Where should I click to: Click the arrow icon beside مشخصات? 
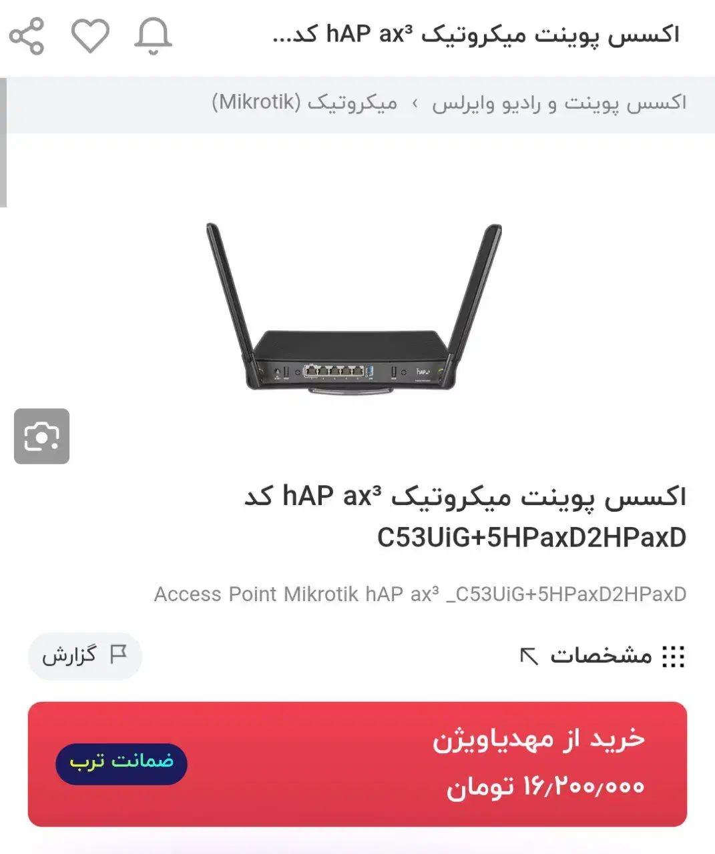(x=529, y=657)
